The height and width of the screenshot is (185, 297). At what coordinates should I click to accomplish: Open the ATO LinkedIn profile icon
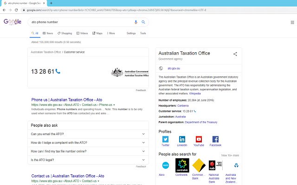[182, 139]
